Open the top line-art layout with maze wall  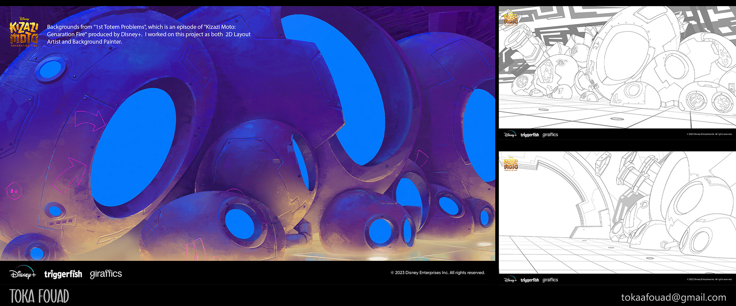point(617,67)
